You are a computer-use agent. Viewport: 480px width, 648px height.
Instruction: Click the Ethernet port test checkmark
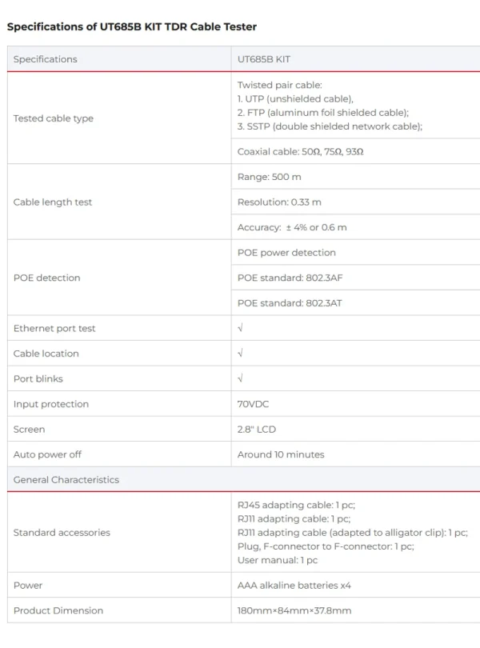click(x=240, y=328)
